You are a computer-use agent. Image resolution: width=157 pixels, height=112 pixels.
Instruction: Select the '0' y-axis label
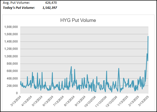point(17,93)
